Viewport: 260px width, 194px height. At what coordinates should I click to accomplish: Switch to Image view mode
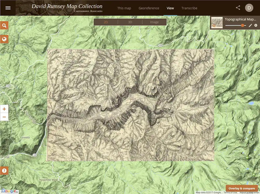(154, 22)
